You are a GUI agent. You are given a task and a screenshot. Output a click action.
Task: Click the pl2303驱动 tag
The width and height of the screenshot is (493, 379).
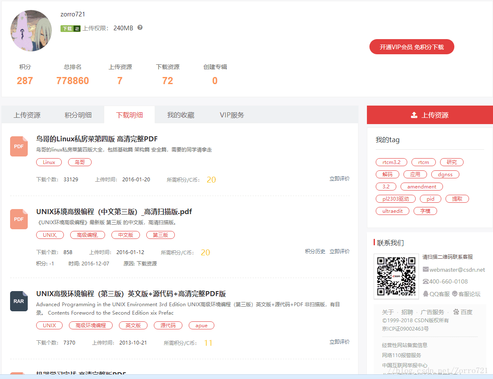coord(395,199)
